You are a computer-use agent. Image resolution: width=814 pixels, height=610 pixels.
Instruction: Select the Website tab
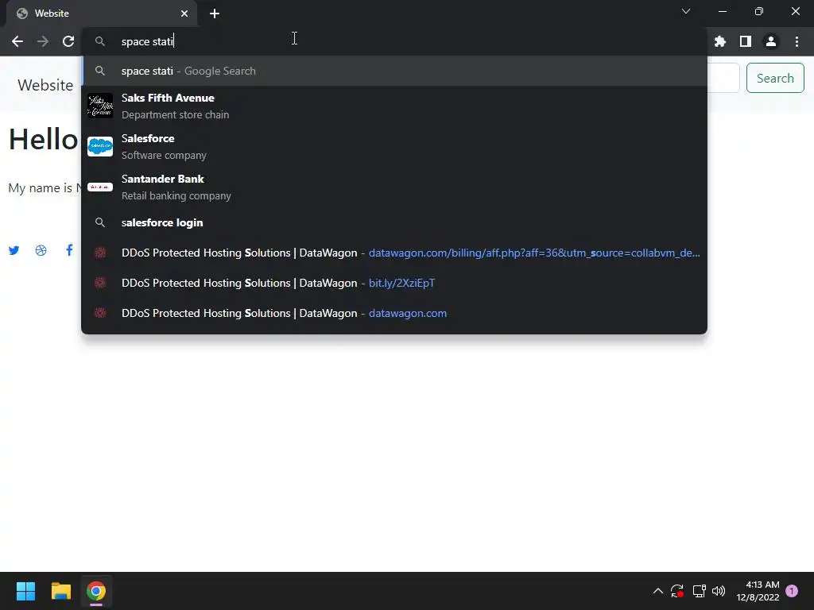(x=102, y=14)
